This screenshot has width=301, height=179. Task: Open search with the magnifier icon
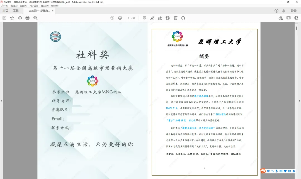pyautogui.click(x=35, y=18)
